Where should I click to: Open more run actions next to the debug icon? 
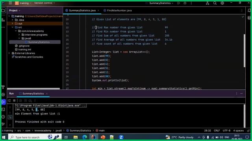coord(191,3)
